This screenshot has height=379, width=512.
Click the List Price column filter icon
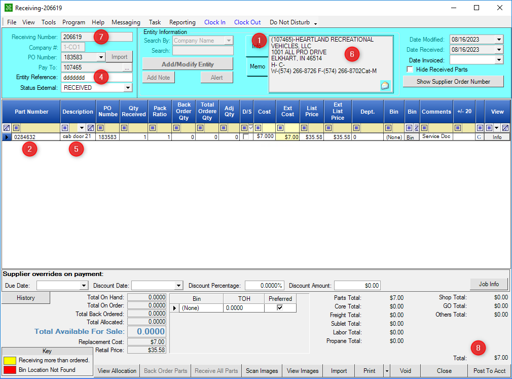[x=304, y=128]
